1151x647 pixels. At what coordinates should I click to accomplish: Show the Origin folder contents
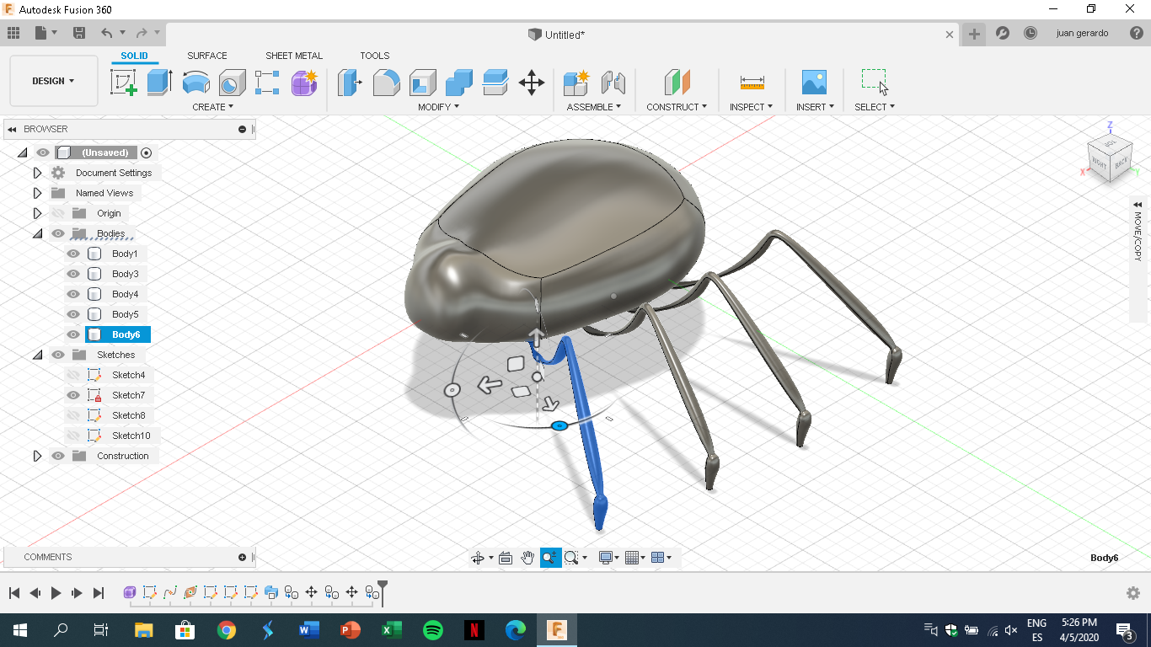(x=37, y=212)
